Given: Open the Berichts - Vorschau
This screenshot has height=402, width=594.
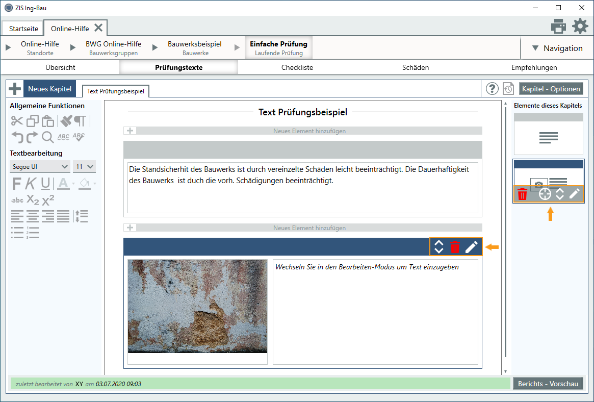Looking at the screenshot, I should (x=548, y=383).
